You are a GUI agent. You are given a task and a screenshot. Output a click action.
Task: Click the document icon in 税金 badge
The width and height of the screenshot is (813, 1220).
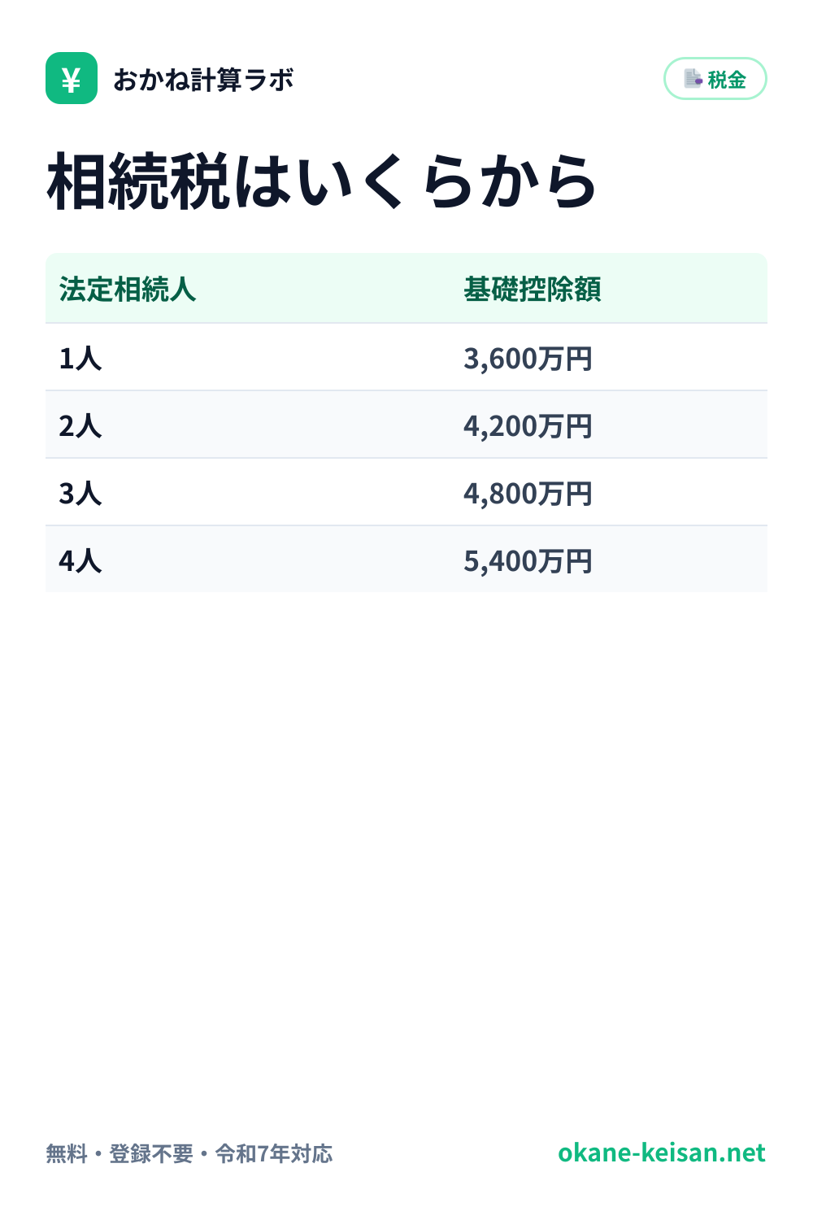(x=693, y=79)
